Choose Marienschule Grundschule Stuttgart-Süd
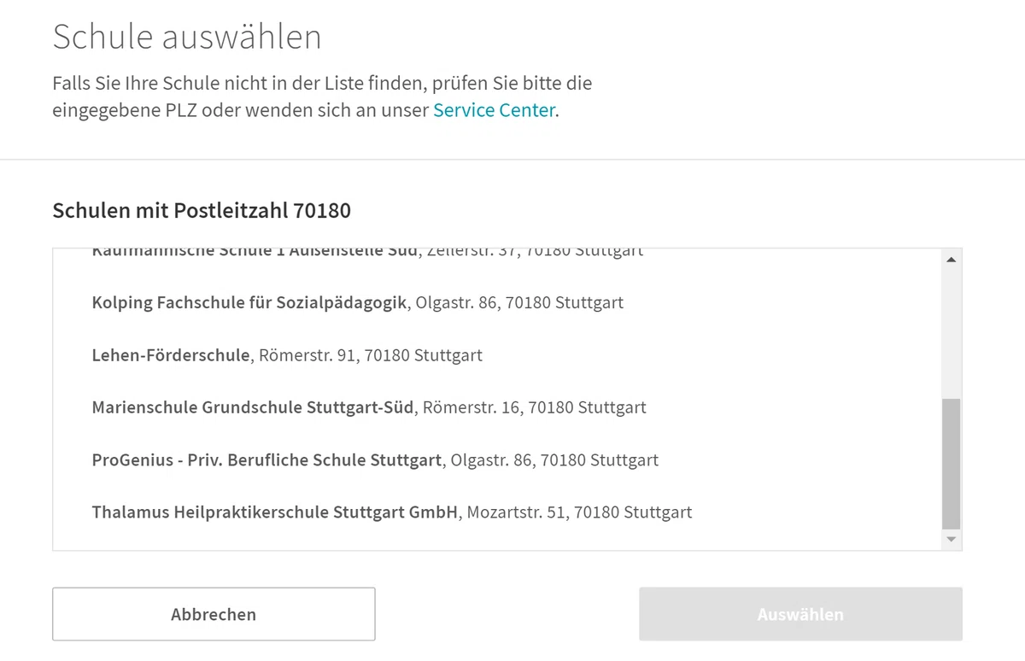The width and height of the screenshot is (1025, 661). coord(497,407)
